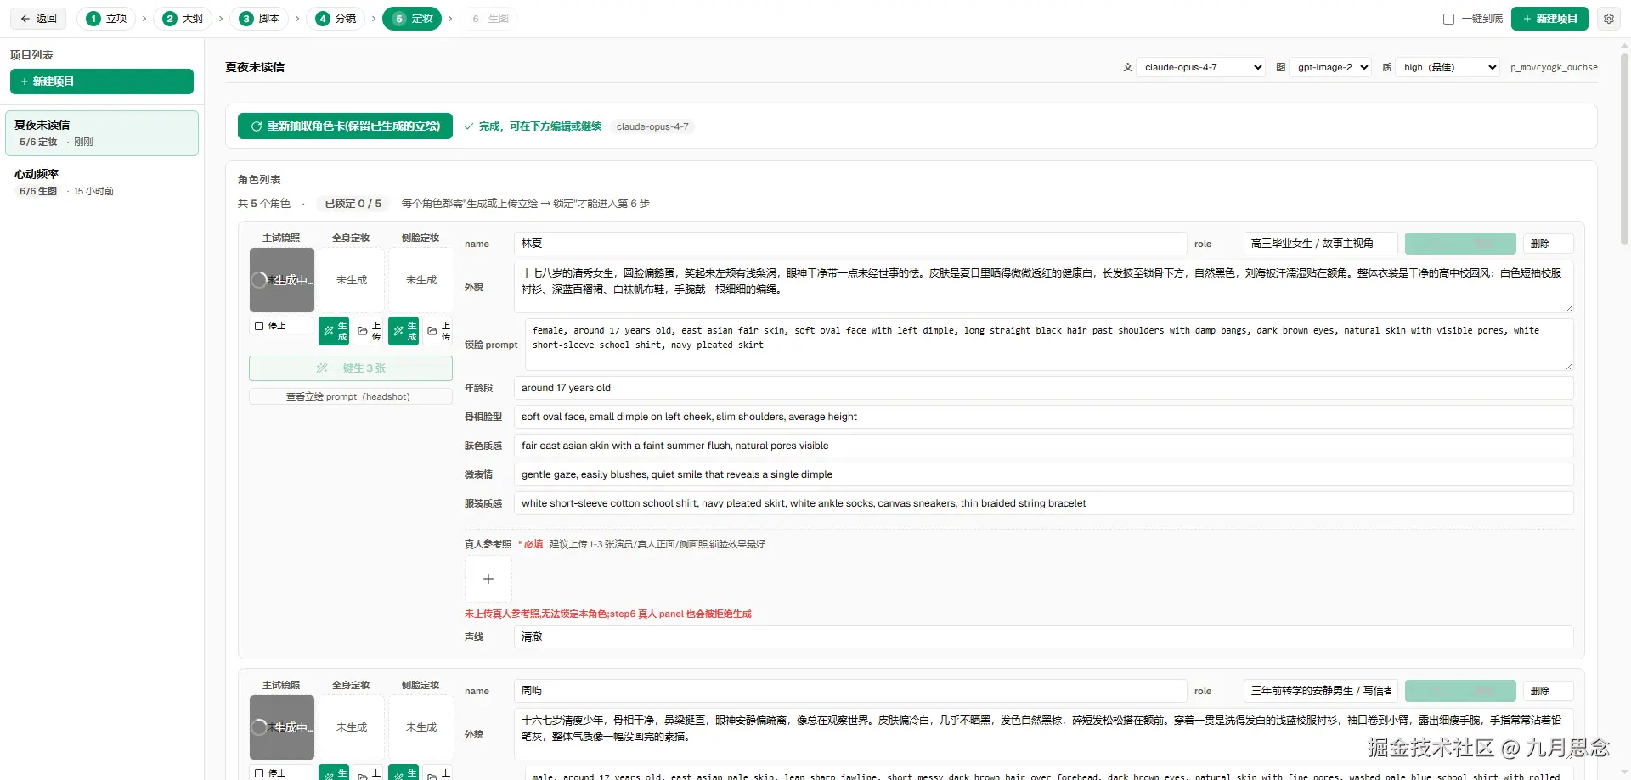Click the plus box to add 真人参考照
The width and height of the screenshot is (1631, 780).
[x=488, y=579]
